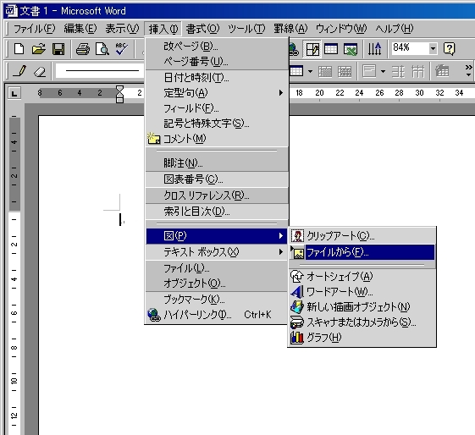The width and height of the screenshot is (475, 435).
Task: Open the ウィンドウ(W) menu
Action: (341, 29)
